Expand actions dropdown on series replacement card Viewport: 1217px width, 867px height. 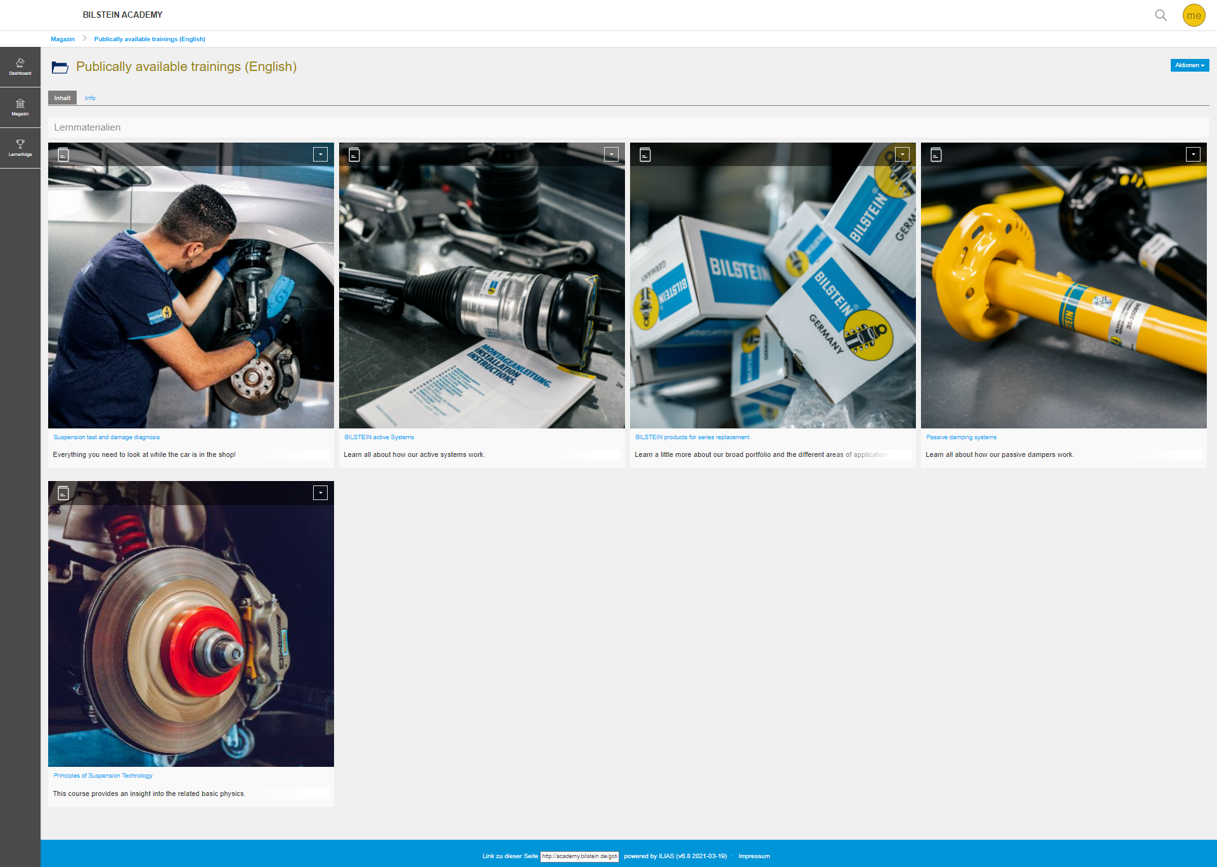coord(903,154)
